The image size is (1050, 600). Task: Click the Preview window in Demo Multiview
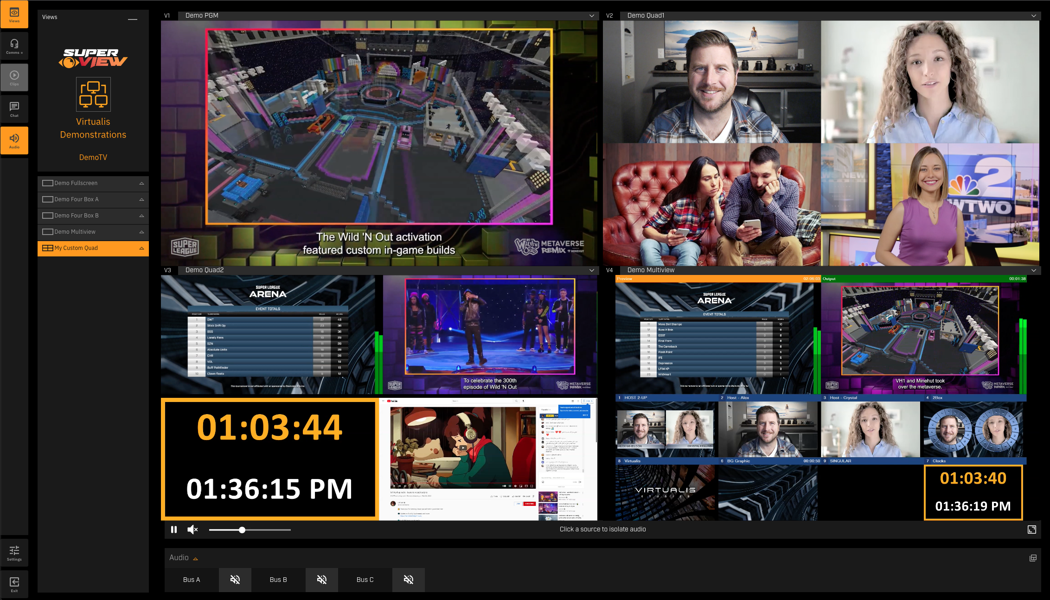[717, 335]
